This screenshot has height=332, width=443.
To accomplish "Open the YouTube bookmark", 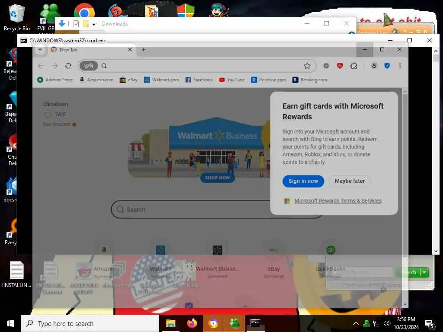I will [x=232, y=80].
